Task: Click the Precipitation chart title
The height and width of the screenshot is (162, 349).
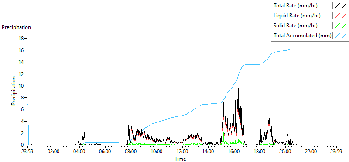Action: [16, 27]
